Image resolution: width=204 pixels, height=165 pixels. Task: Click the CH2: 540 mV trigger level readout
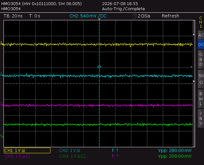click(88, 16)
